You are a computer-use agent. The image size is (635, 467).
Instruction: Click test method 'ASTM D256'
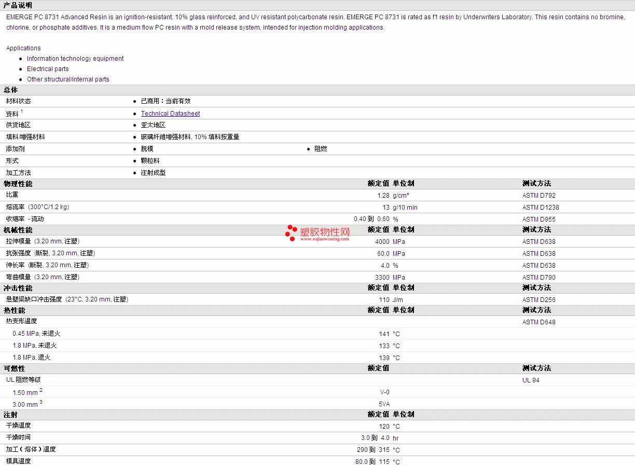pos(539,300)
